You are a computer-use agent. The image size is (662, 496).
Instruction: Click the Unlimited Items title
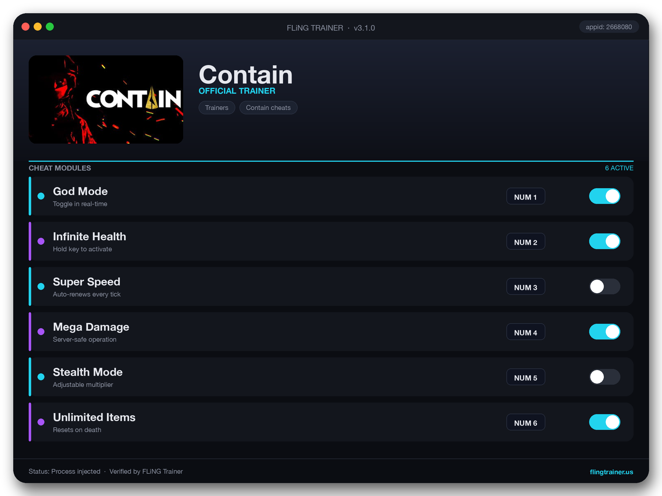coord(94,417)
